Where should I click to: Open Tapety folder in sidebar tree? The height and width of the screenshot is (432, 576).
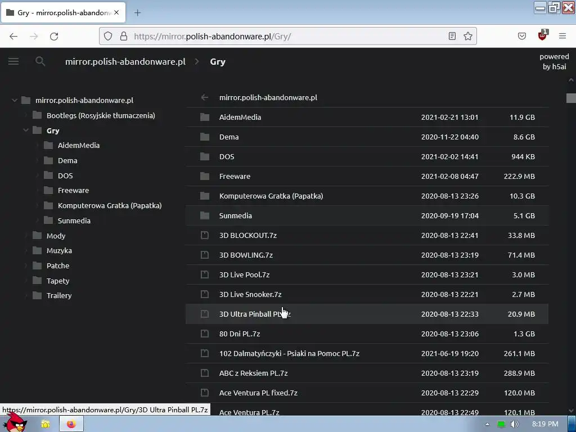58,281
